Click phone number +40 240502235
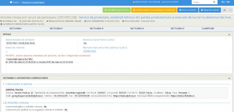Image resolution: width=234 pixels, height=112 pixels. pyautogui.click(x=60, y=96)
